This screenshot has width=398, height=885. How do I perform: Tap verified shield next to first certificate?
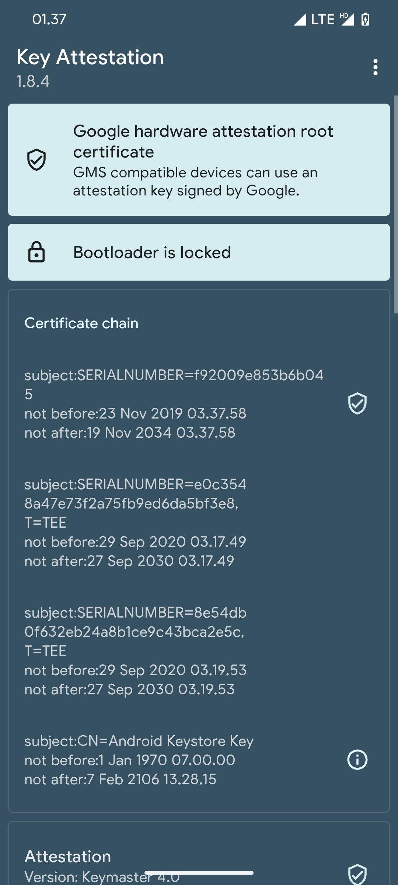[357, 403]
